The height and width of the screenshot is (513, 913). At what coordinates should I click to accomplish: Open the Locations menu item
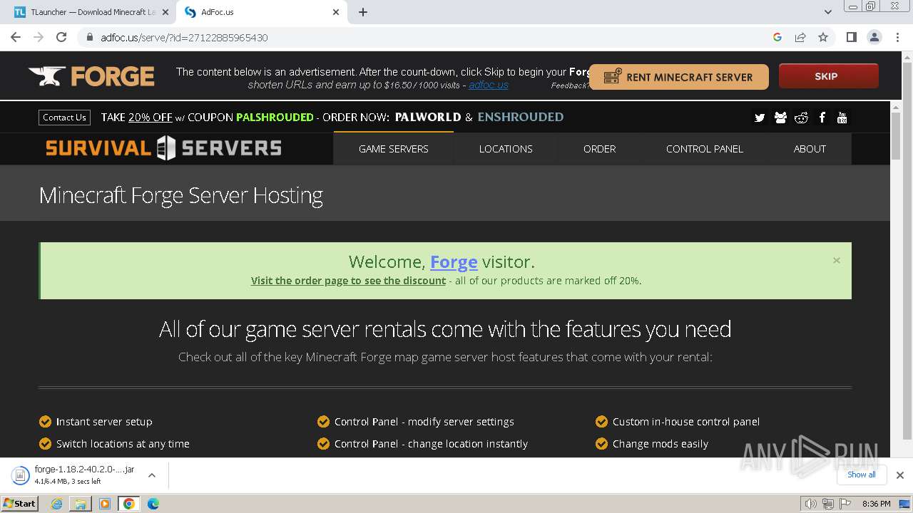coord(506,149)
